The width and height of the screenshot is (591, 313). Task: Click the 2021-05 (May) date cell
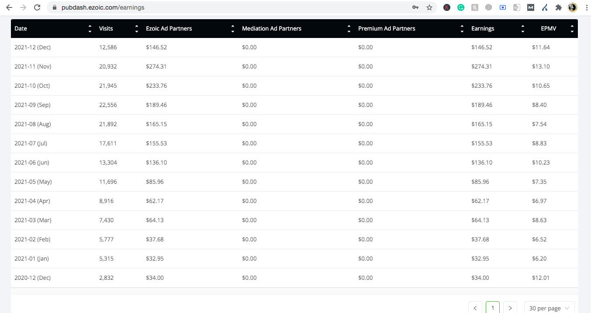[x=33, y=182]
